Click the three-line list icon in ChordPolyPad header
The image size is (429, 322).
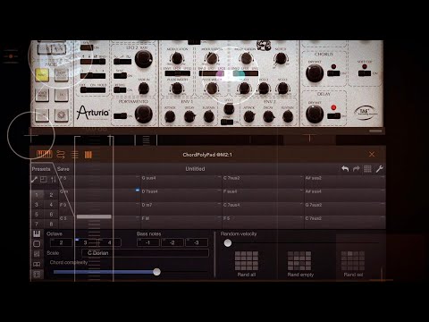click(x=75, y=155)
